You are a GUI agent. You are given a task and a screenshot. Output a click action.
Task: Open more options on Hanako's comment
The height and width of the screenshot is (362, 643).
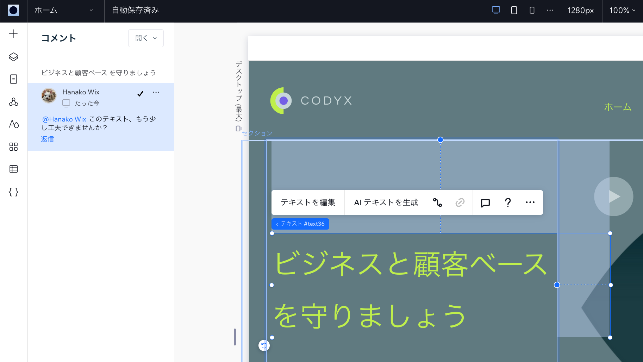click(156, 92)
